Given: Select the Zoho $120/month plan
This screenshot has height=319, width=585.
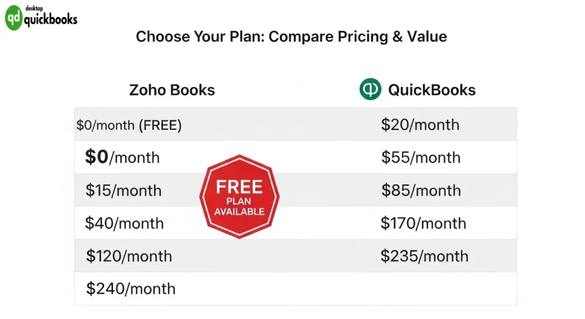Looking at the screenshot, I should [x=129, y=256].
